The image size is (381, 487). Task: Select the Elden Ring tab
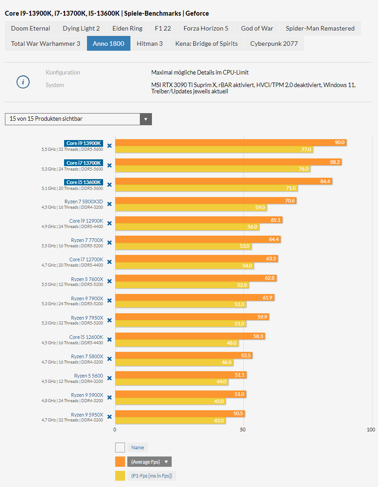(x=127, y=28)
